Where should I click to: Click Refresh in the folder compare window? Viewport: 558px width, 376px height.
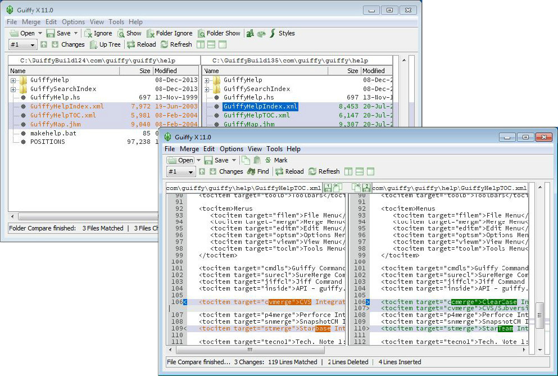point(176,44)
